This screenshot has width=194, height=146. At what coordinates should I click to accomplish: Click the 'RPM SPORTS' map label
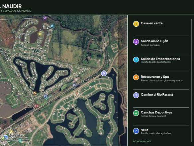(16, 135)
